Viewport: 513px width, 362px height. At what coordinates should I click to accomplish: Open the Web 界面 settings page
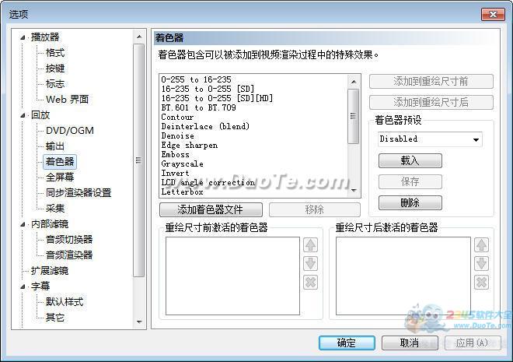67,99
